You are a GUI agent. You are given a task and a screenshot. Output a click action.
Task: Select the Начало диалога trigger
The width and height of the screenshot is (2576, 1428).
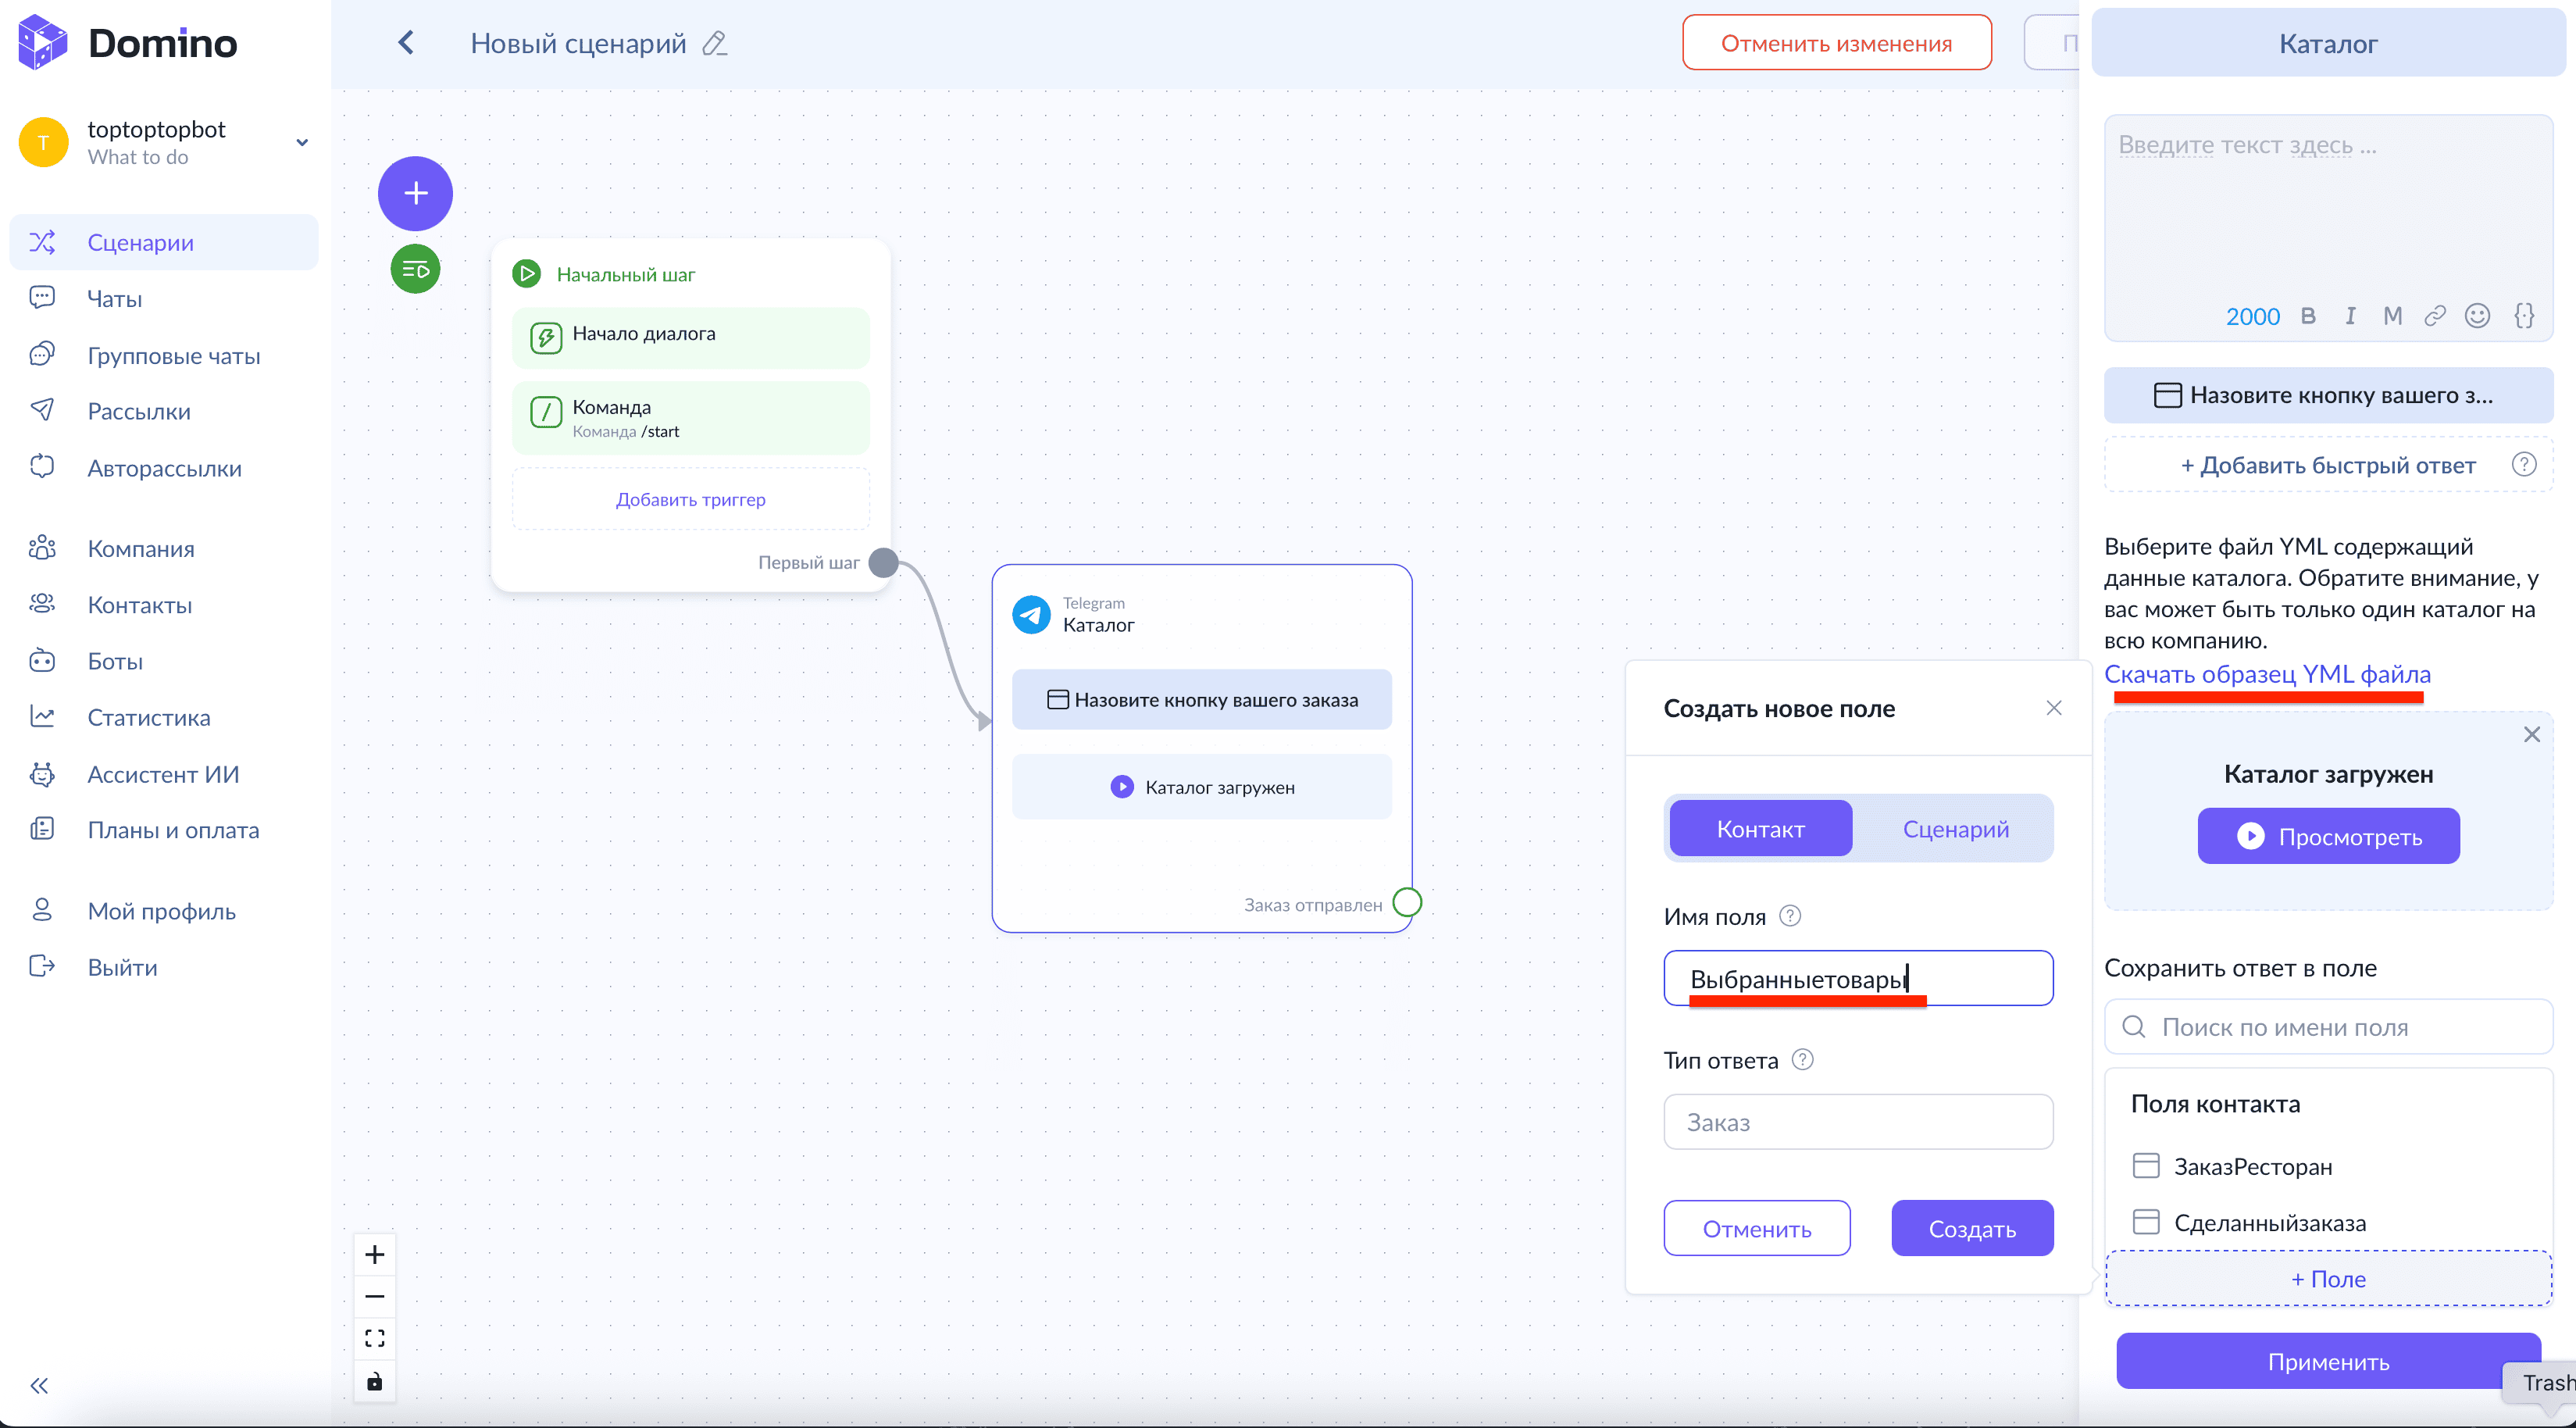(690, 338)
